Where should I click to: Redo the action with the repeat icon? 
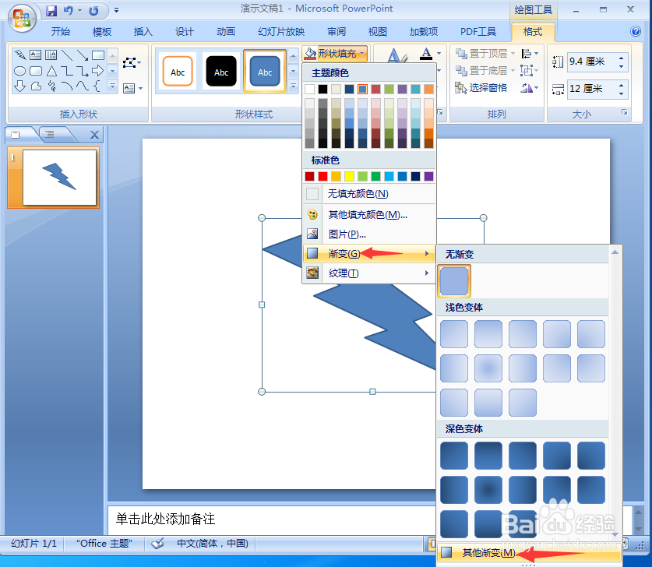94,11
